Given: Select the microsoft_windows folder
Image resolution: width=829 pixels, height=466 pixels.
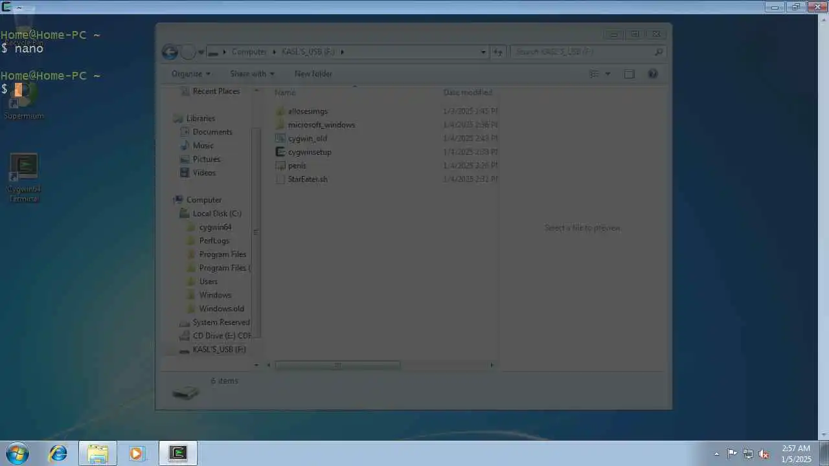Looking at the screenshot, I should point(321,125).
